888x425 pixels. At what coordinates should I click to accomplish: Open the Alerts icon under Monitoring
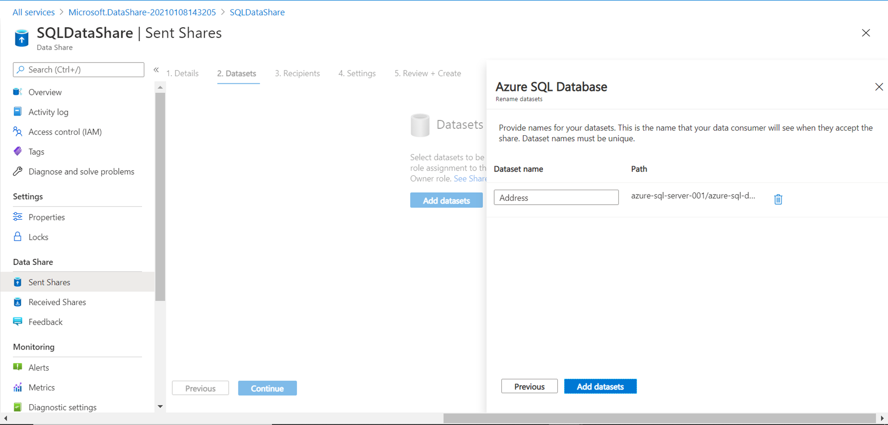(x=18, y=367)
